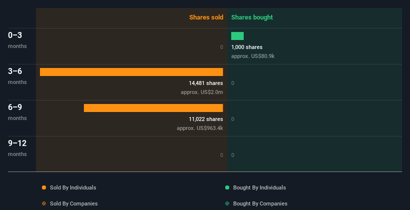Click the Shares bought column header
The height and width of the screenshot is (210, 410).
click(252, 17)
